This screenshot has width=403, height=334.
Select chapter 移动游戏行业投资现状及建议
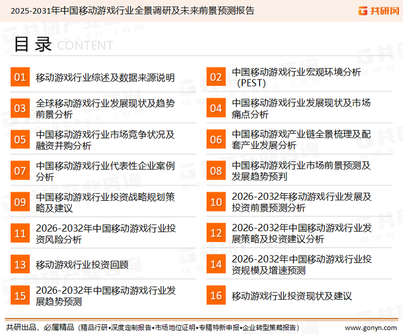pyautogui.click(x=292, y=296)
